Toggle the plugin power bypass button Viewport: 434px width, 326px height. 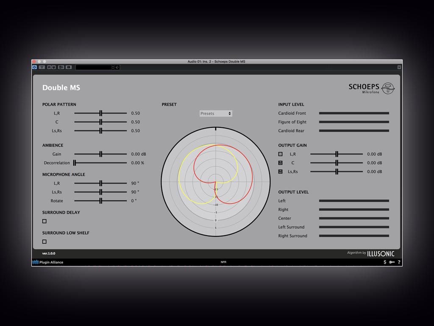click(x=35, y=67)
